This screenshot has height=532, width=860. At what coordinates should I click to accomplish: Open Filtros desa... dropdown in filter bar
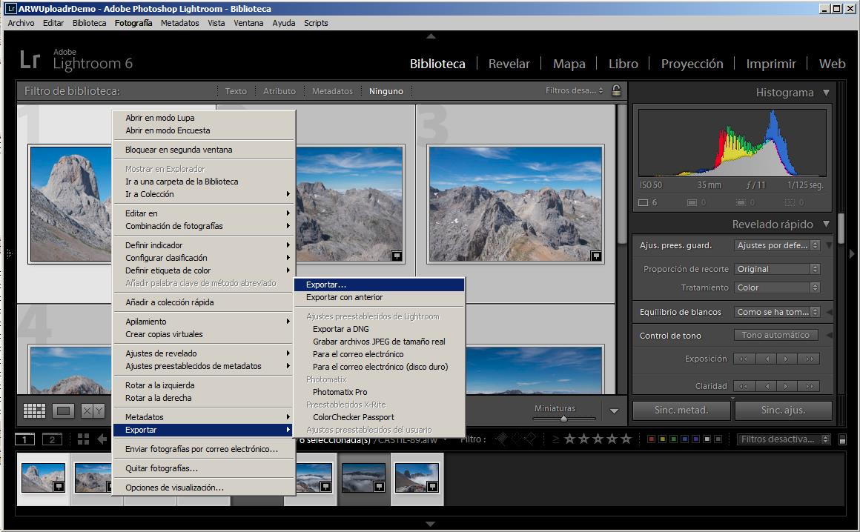[575, 90]
